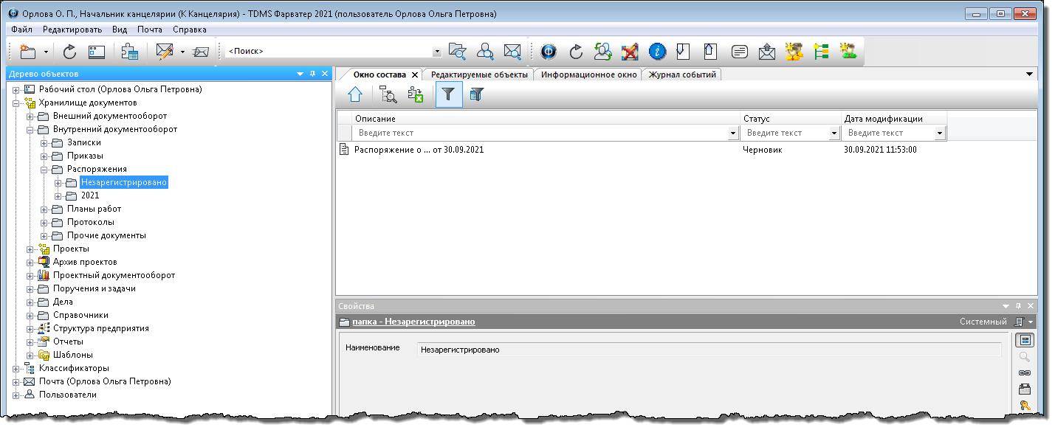Open the Статус filter dropdown arrow

click(834, 133)
